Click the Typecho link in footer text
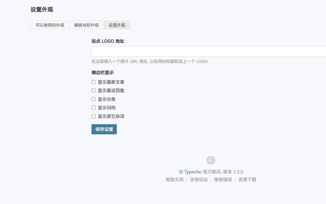The height and width of the screenshot is (204, 326). pos(193,171)
